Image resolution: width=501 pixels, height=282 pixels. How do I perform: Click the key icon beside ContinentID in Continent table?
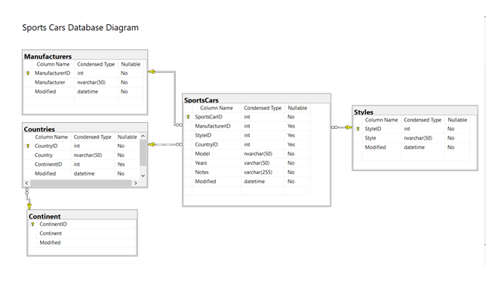coord(32,224)
